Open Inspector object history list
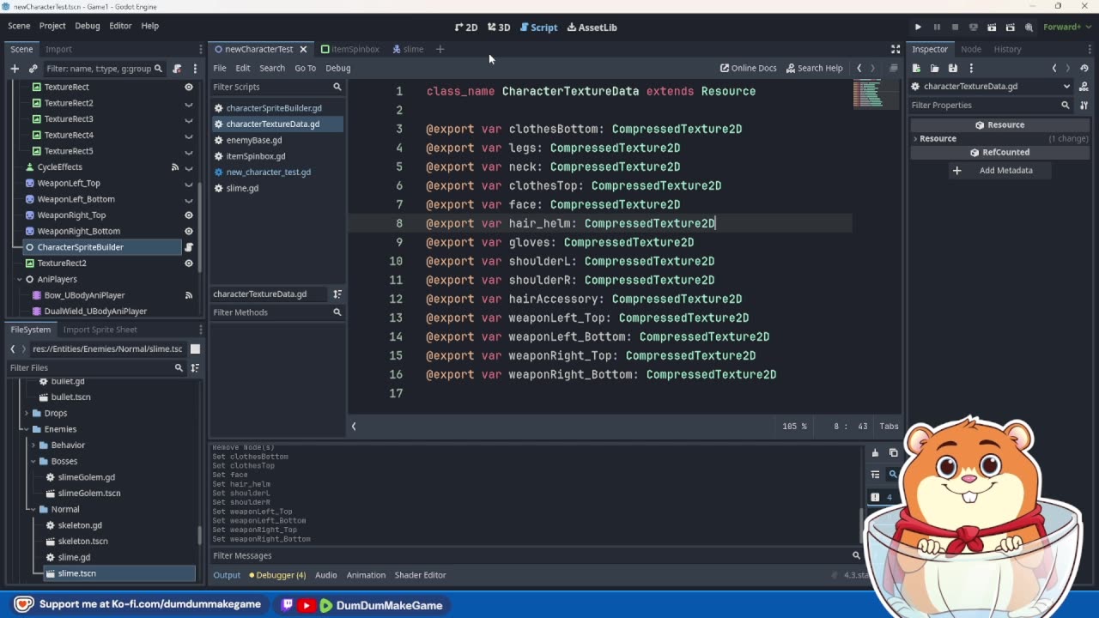 (x=1084, y=69)
